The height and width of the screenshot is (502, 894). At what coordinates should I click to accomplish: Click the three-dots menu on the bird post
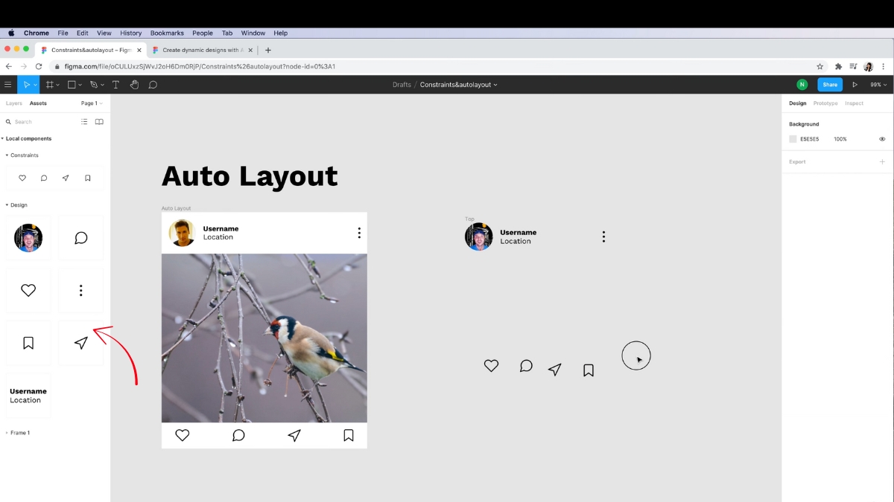click(359, 233)
